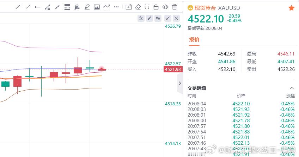Select the 20:07:54 trade row
Screen dimensions: 299x157
241,132
